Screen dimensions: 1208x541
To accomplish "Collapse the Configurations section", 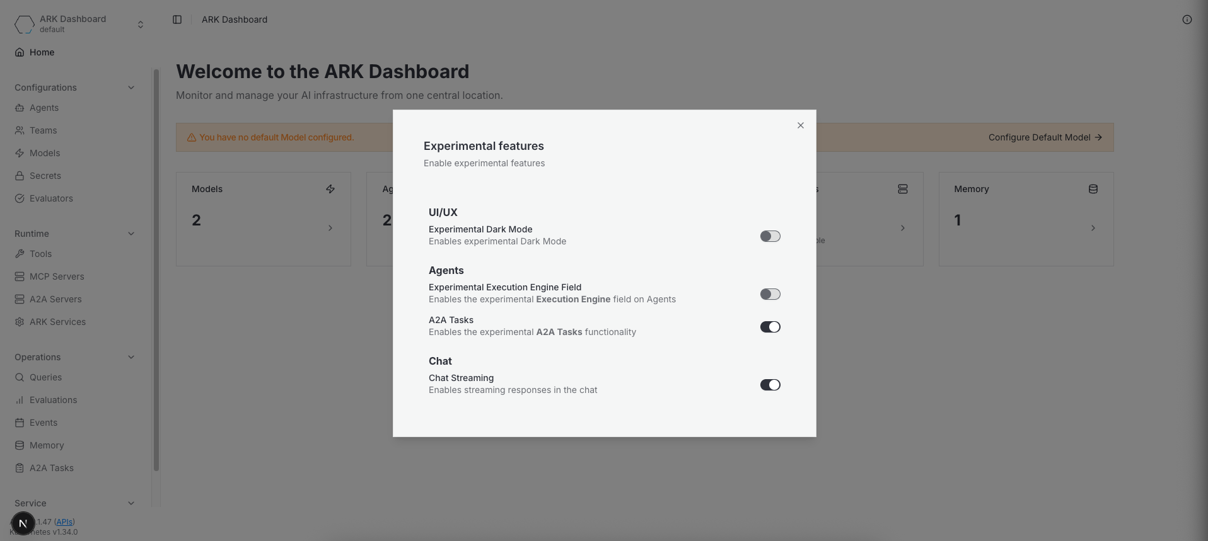I will pyautogui.click(x=131, y=88).
